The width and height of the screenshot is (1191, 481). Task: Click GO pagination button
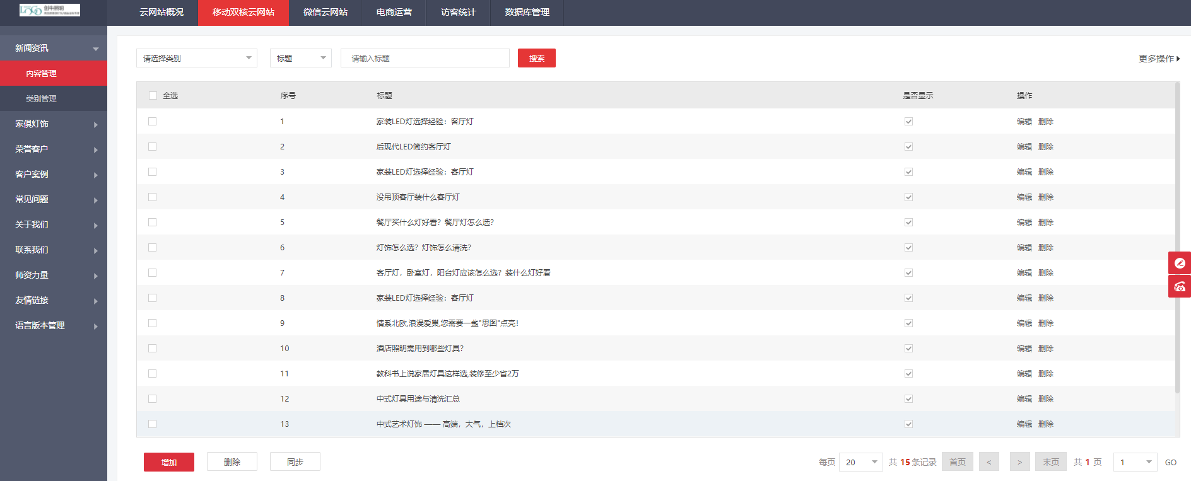click(x=1171, y=462)
